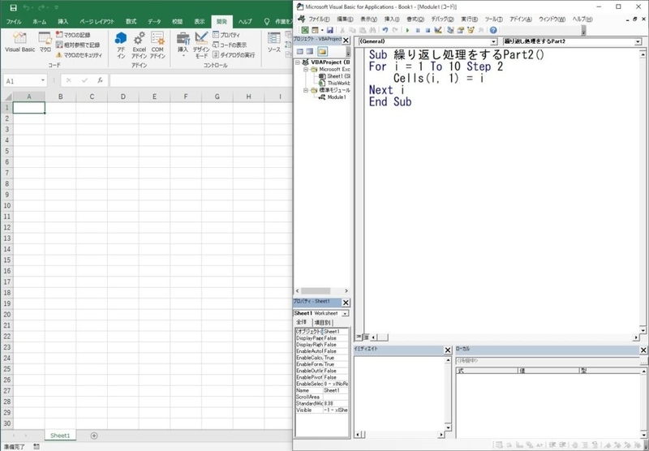
Task: Collapse the VBAProject tree node
Action: point(298,62)
